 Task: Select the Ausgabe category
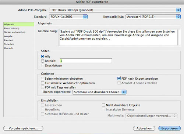coord(19,36)
